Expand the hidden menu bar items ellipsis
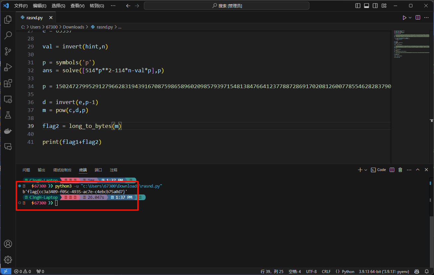 tap(113, 6)
